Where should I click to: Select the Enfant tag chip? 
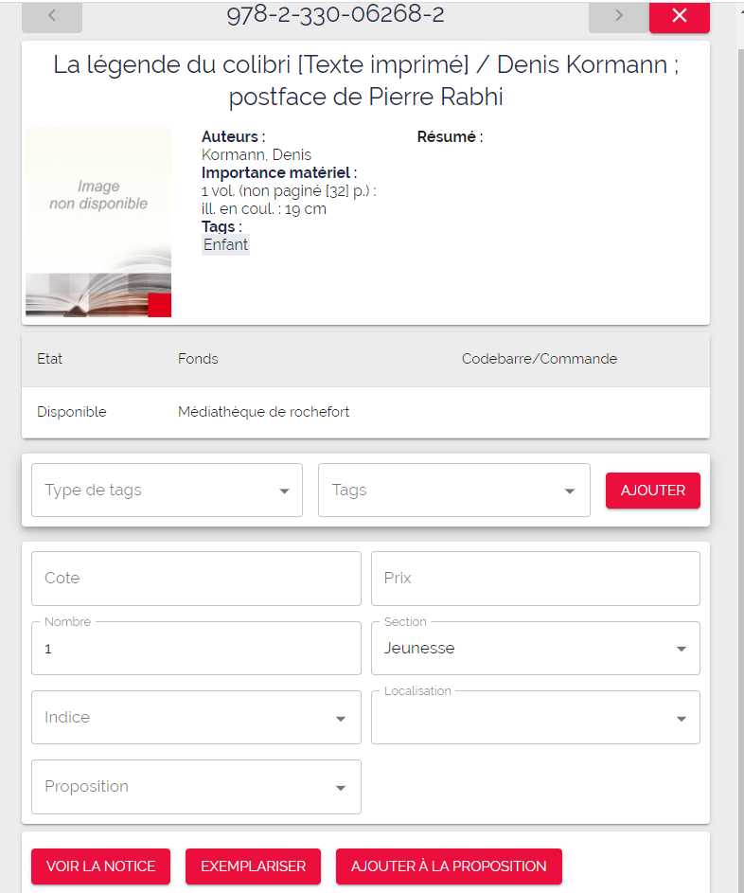(x=225, y=245)
